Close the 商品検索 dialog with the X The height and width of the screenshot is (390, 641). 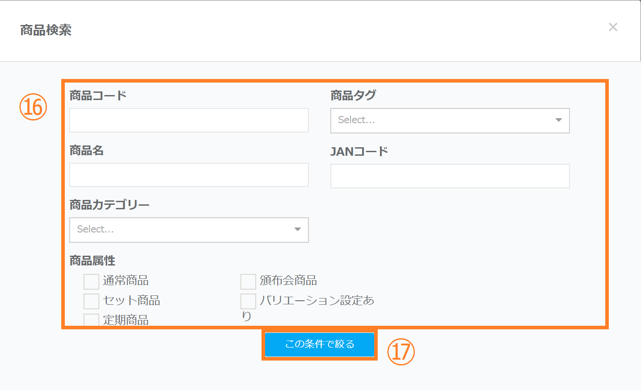click(613, 27)
